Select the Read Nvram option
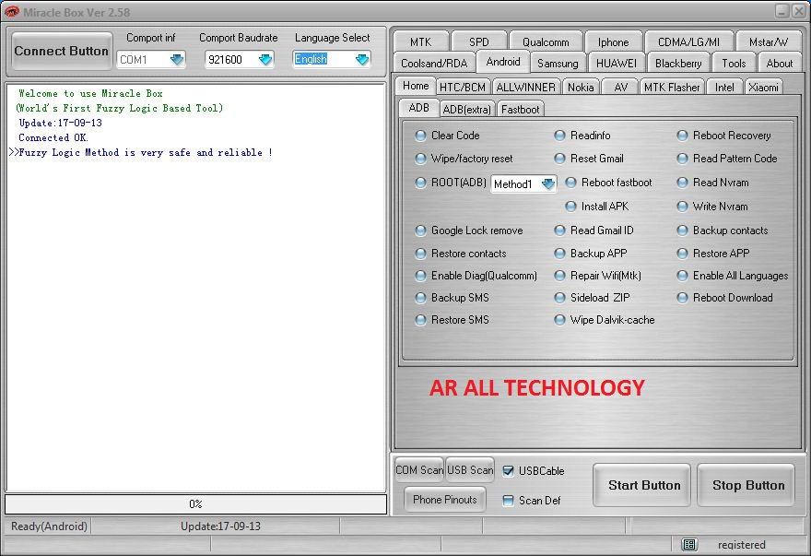The width and height of the screenshot is (811, 556). click(682, 183)
